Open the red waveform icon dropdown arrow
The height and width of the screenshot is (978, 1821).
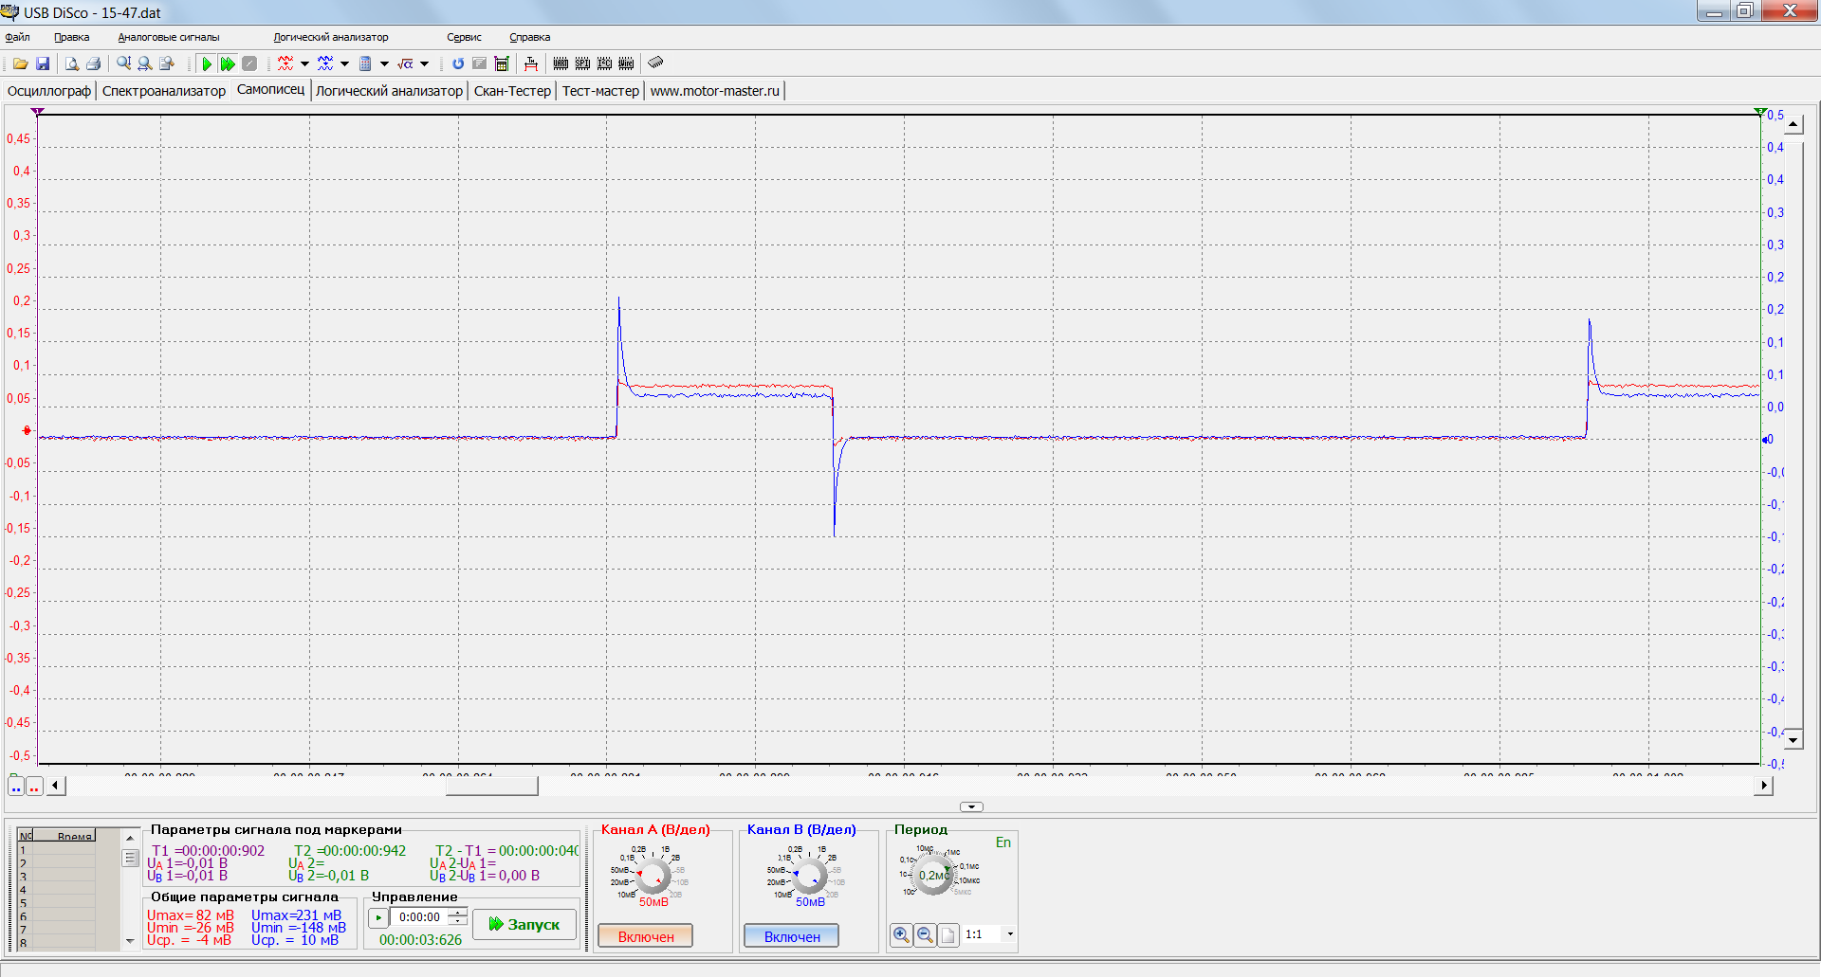pos(304,63)
